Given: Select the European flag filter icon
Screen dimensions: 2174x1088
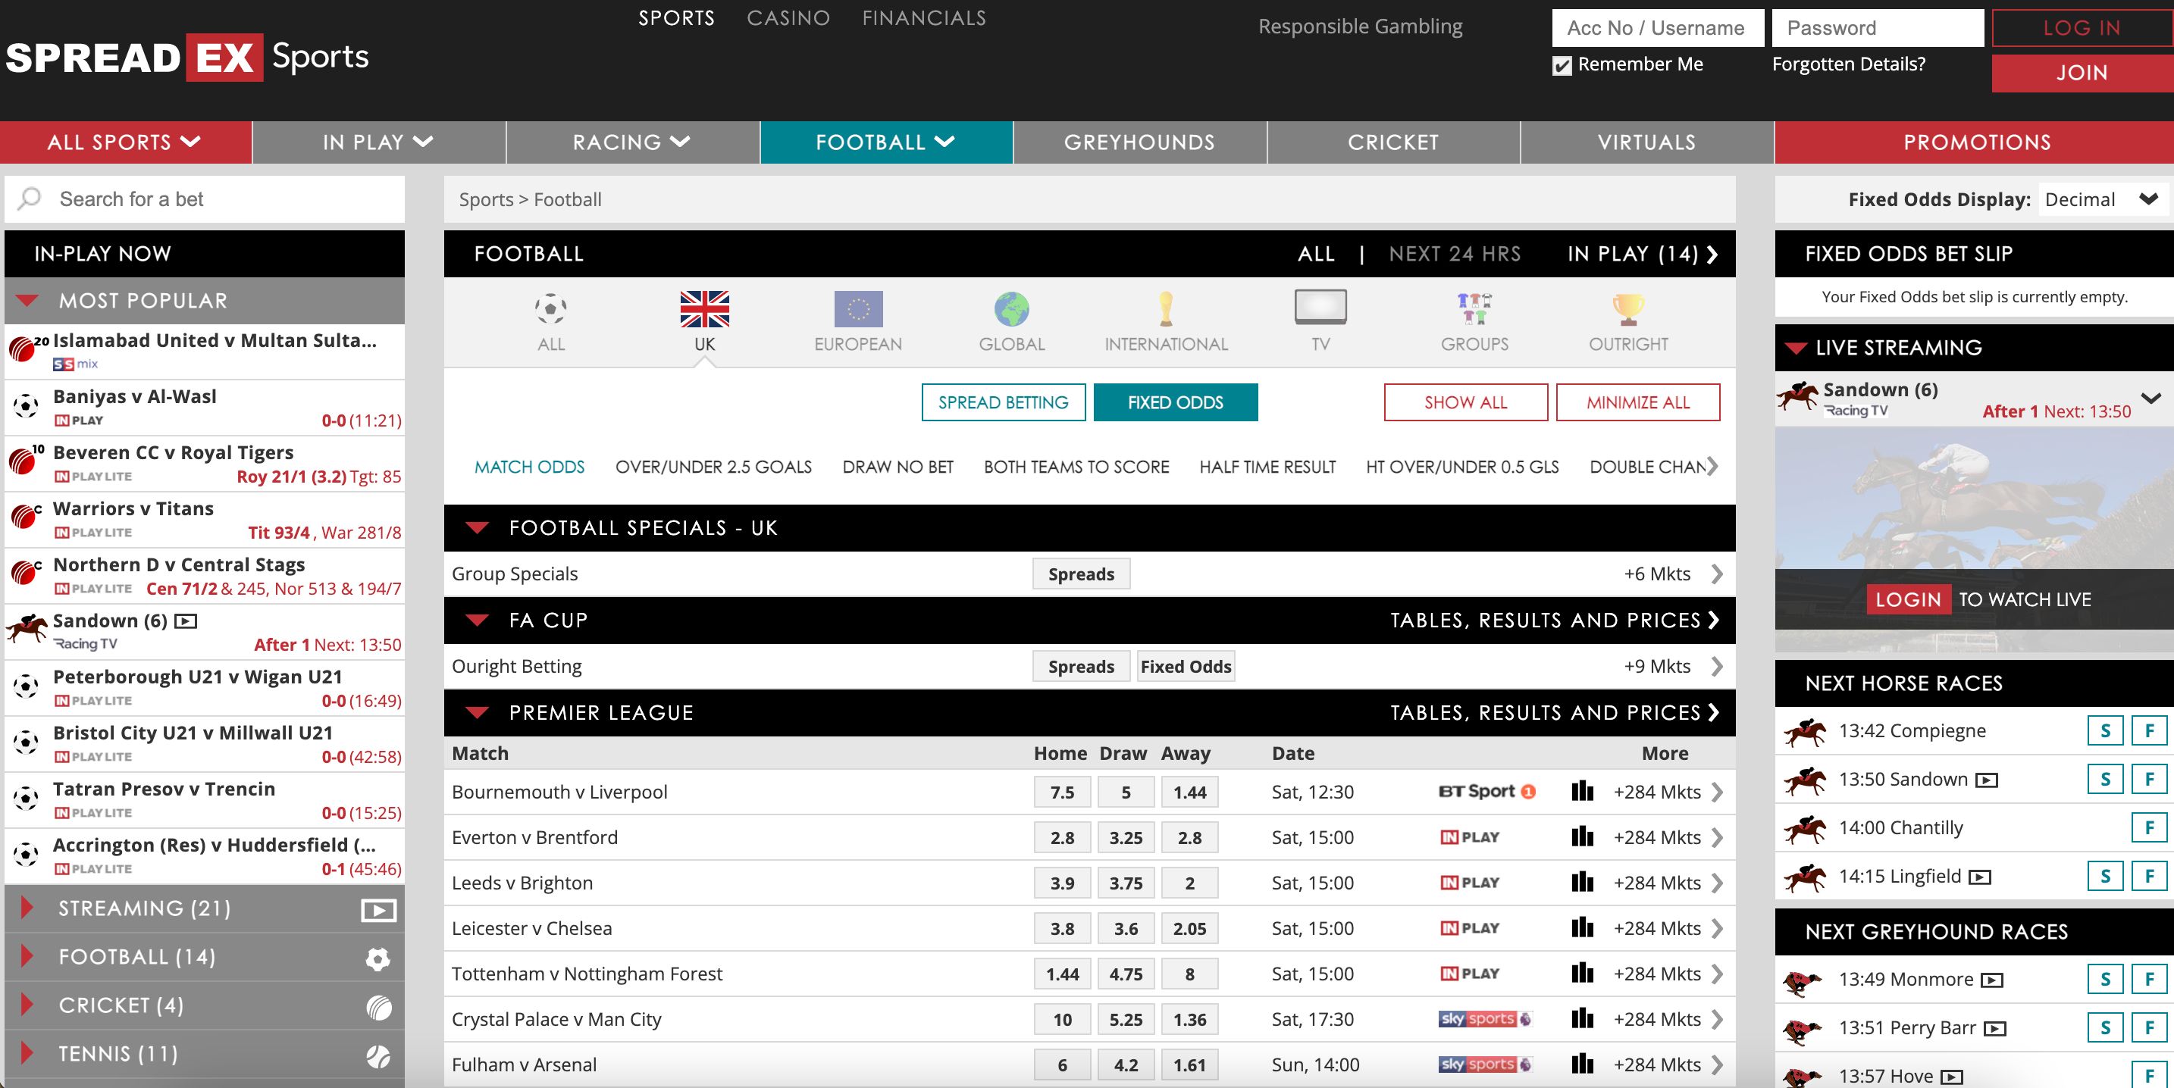Looking at the screenshot, I should pyautogui.click(x=857, y=310).
